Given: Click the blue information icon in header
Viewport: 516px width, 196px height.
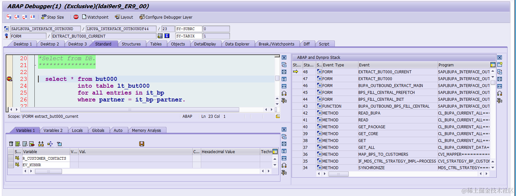Looking at the screenshot, I should (x=167, y=36).
